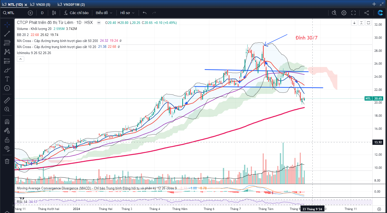
Task: Open time axis settings gear at bottom right
Action: click(379, 209)
